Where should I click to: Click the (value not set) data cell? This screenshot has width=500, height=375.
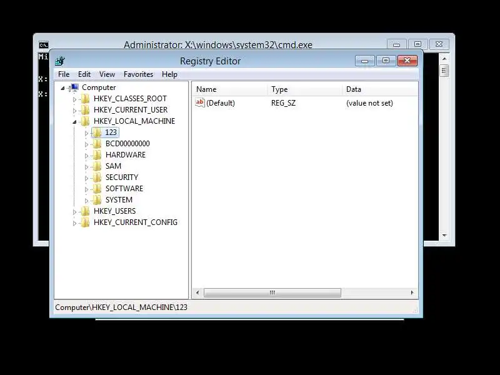(x=369, y=103)
